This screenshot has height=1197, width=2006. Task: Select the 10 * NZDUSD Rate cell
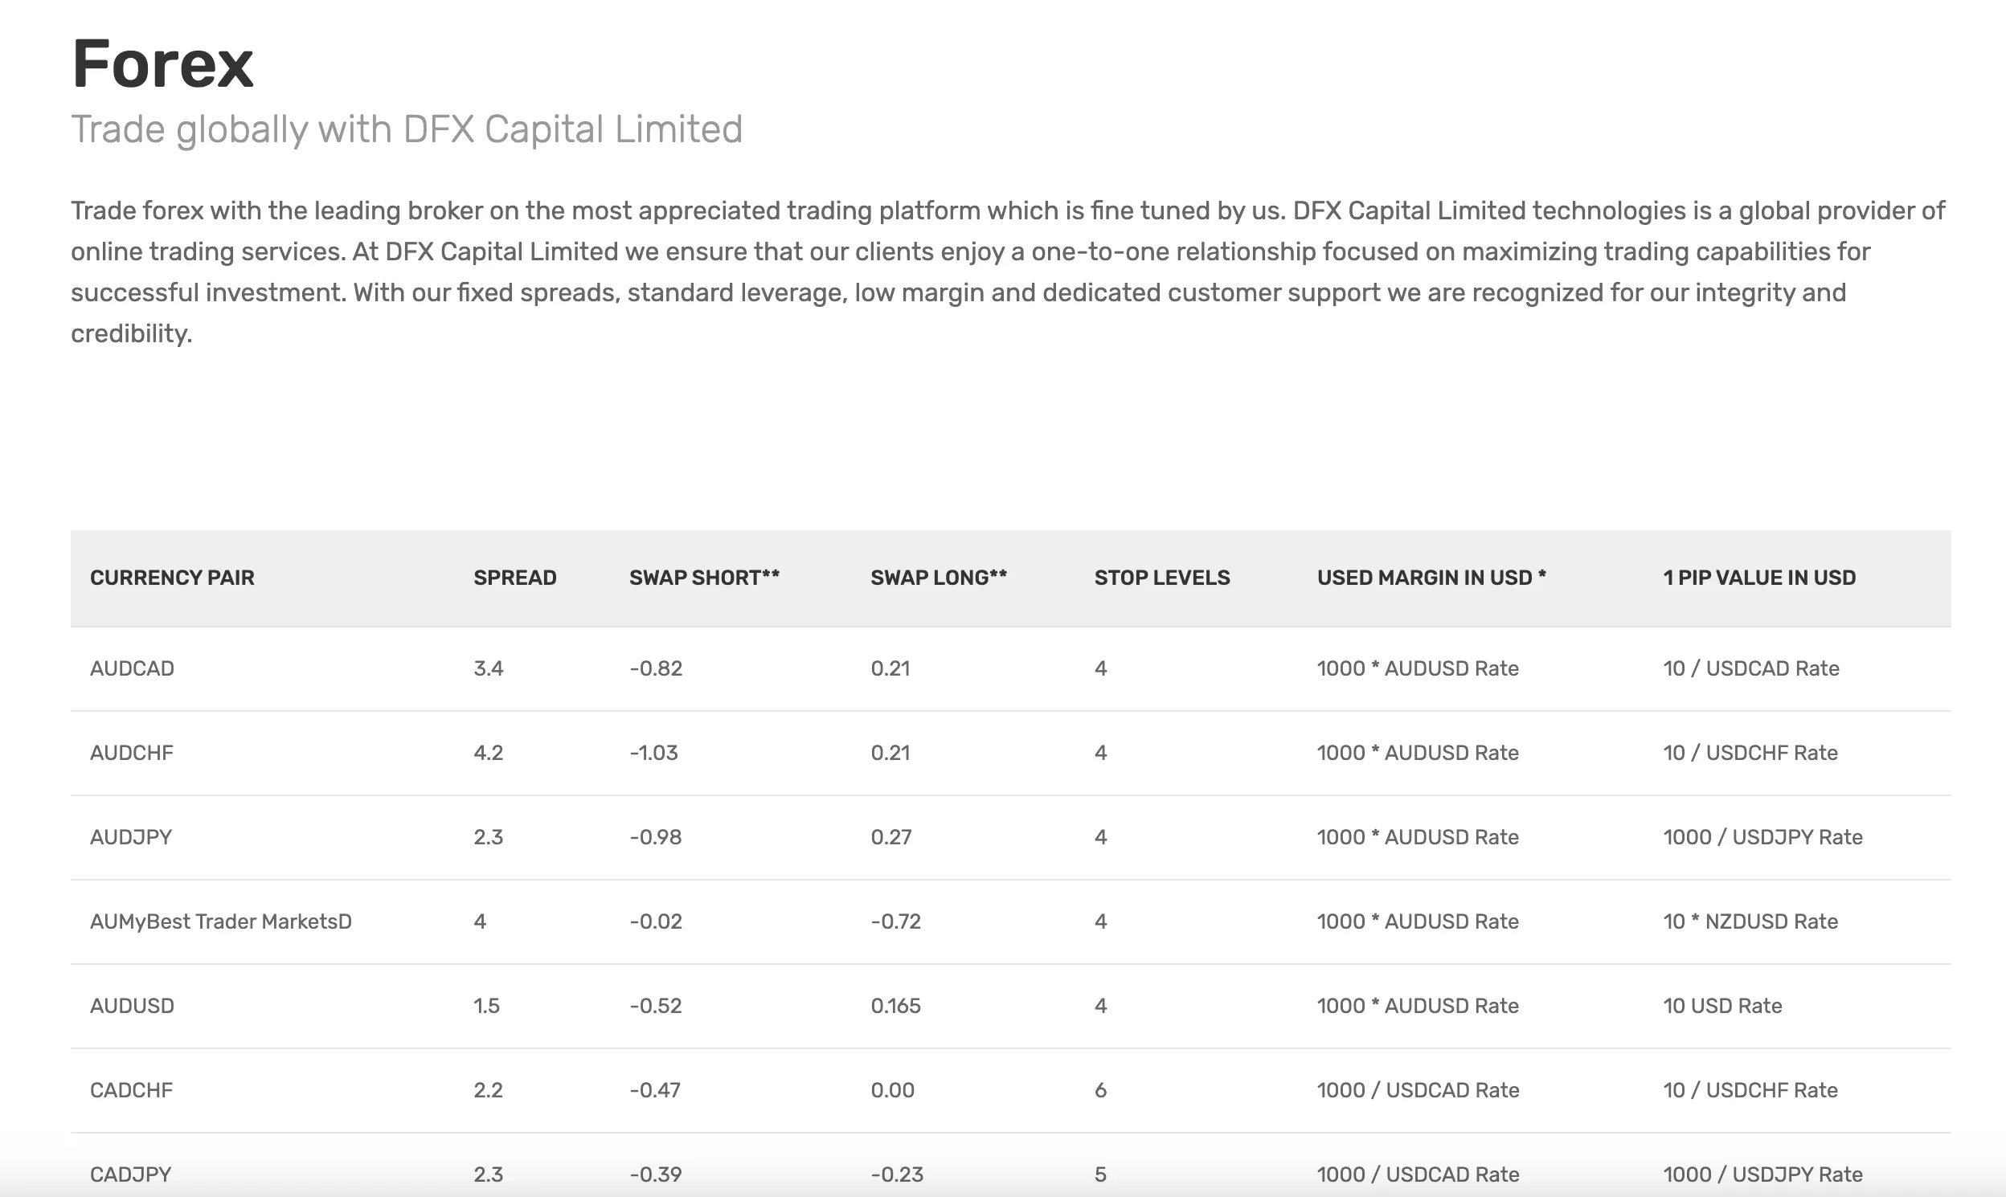click(1750, 921)
